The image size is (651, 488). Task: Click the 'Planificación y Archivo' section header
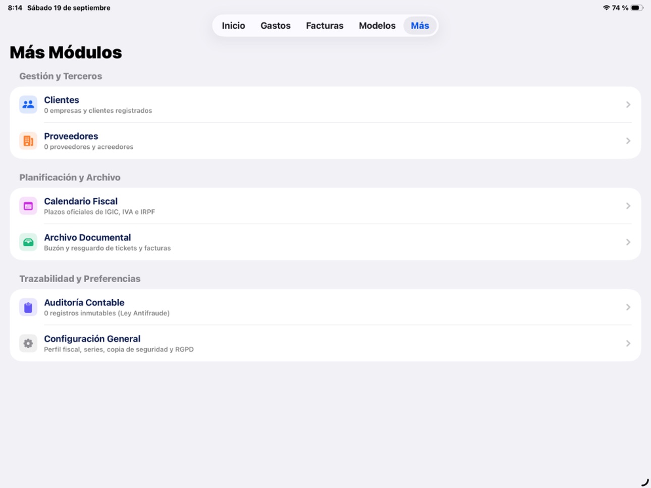point(70,178)
